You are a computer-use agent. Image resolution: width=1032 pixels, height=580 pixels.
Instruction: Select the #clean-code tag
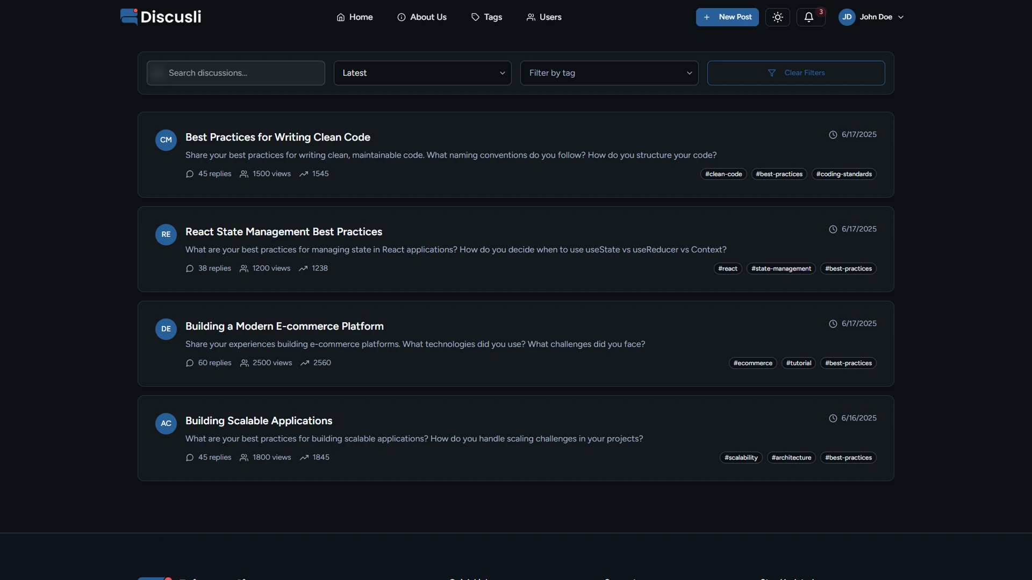click(723, 174)
